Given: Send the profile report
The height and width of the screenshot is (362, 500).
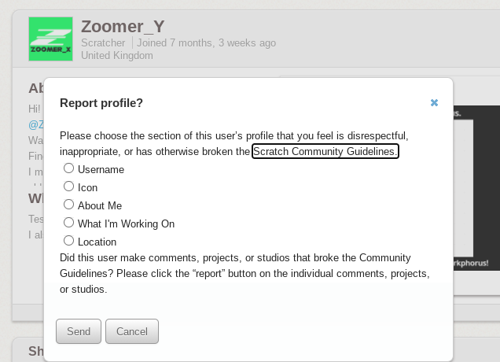Looking at the screenshot, I should pyautogui.click(x=79, y=331).
